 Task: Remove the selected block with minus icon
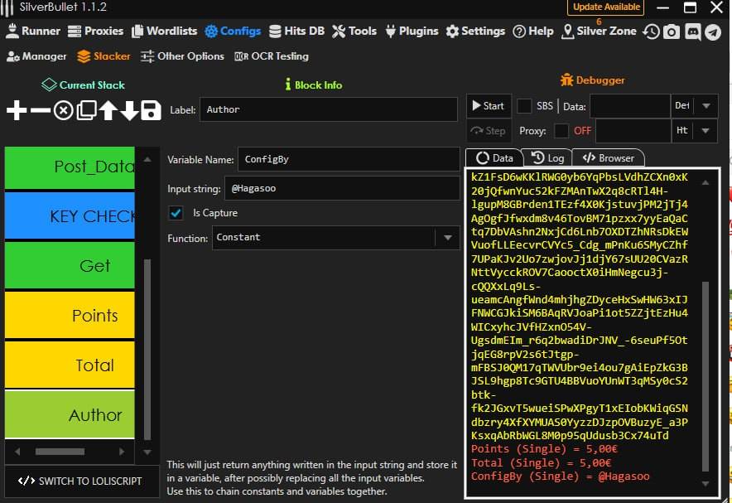click(40, 110)
